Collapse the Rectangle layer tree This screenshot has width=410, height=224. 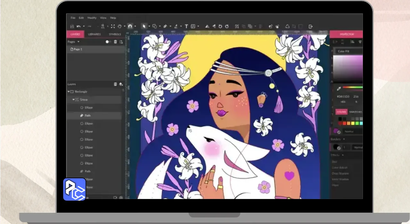click(x=69, y=92)
